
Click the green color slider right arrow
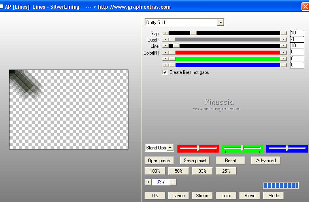(283, 59)
